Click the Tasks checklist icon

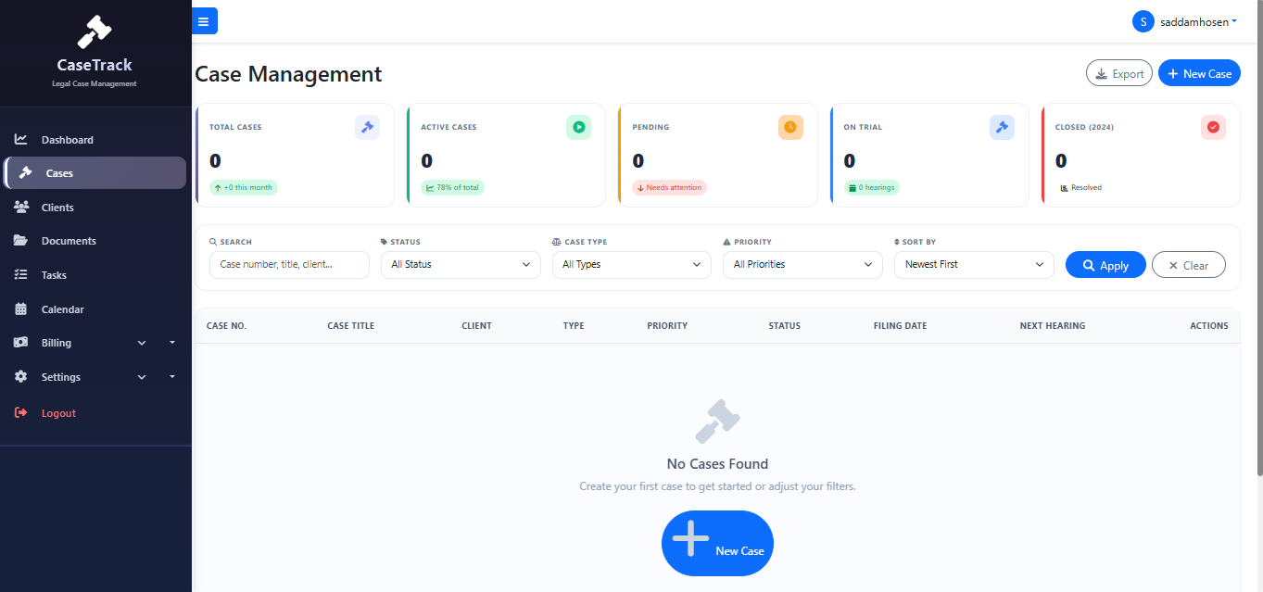pos(21,275)
